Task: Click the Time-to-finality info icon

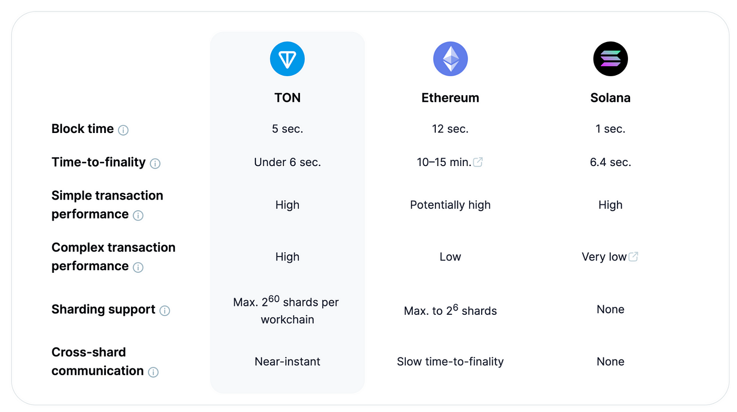Action: [x=155, y=163]
